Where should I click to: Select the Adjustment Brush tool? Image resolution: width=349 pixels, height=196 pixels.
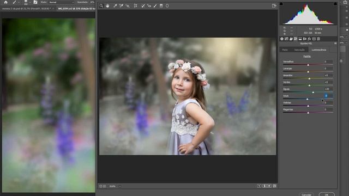(155, 6)
